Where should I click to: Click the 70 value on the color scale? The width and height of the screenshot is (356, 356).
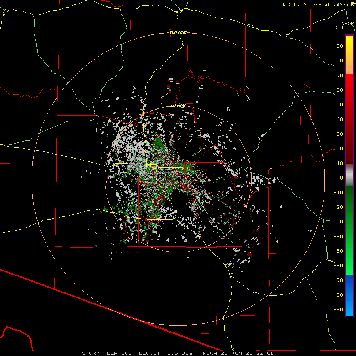click(x=340, y=76)
